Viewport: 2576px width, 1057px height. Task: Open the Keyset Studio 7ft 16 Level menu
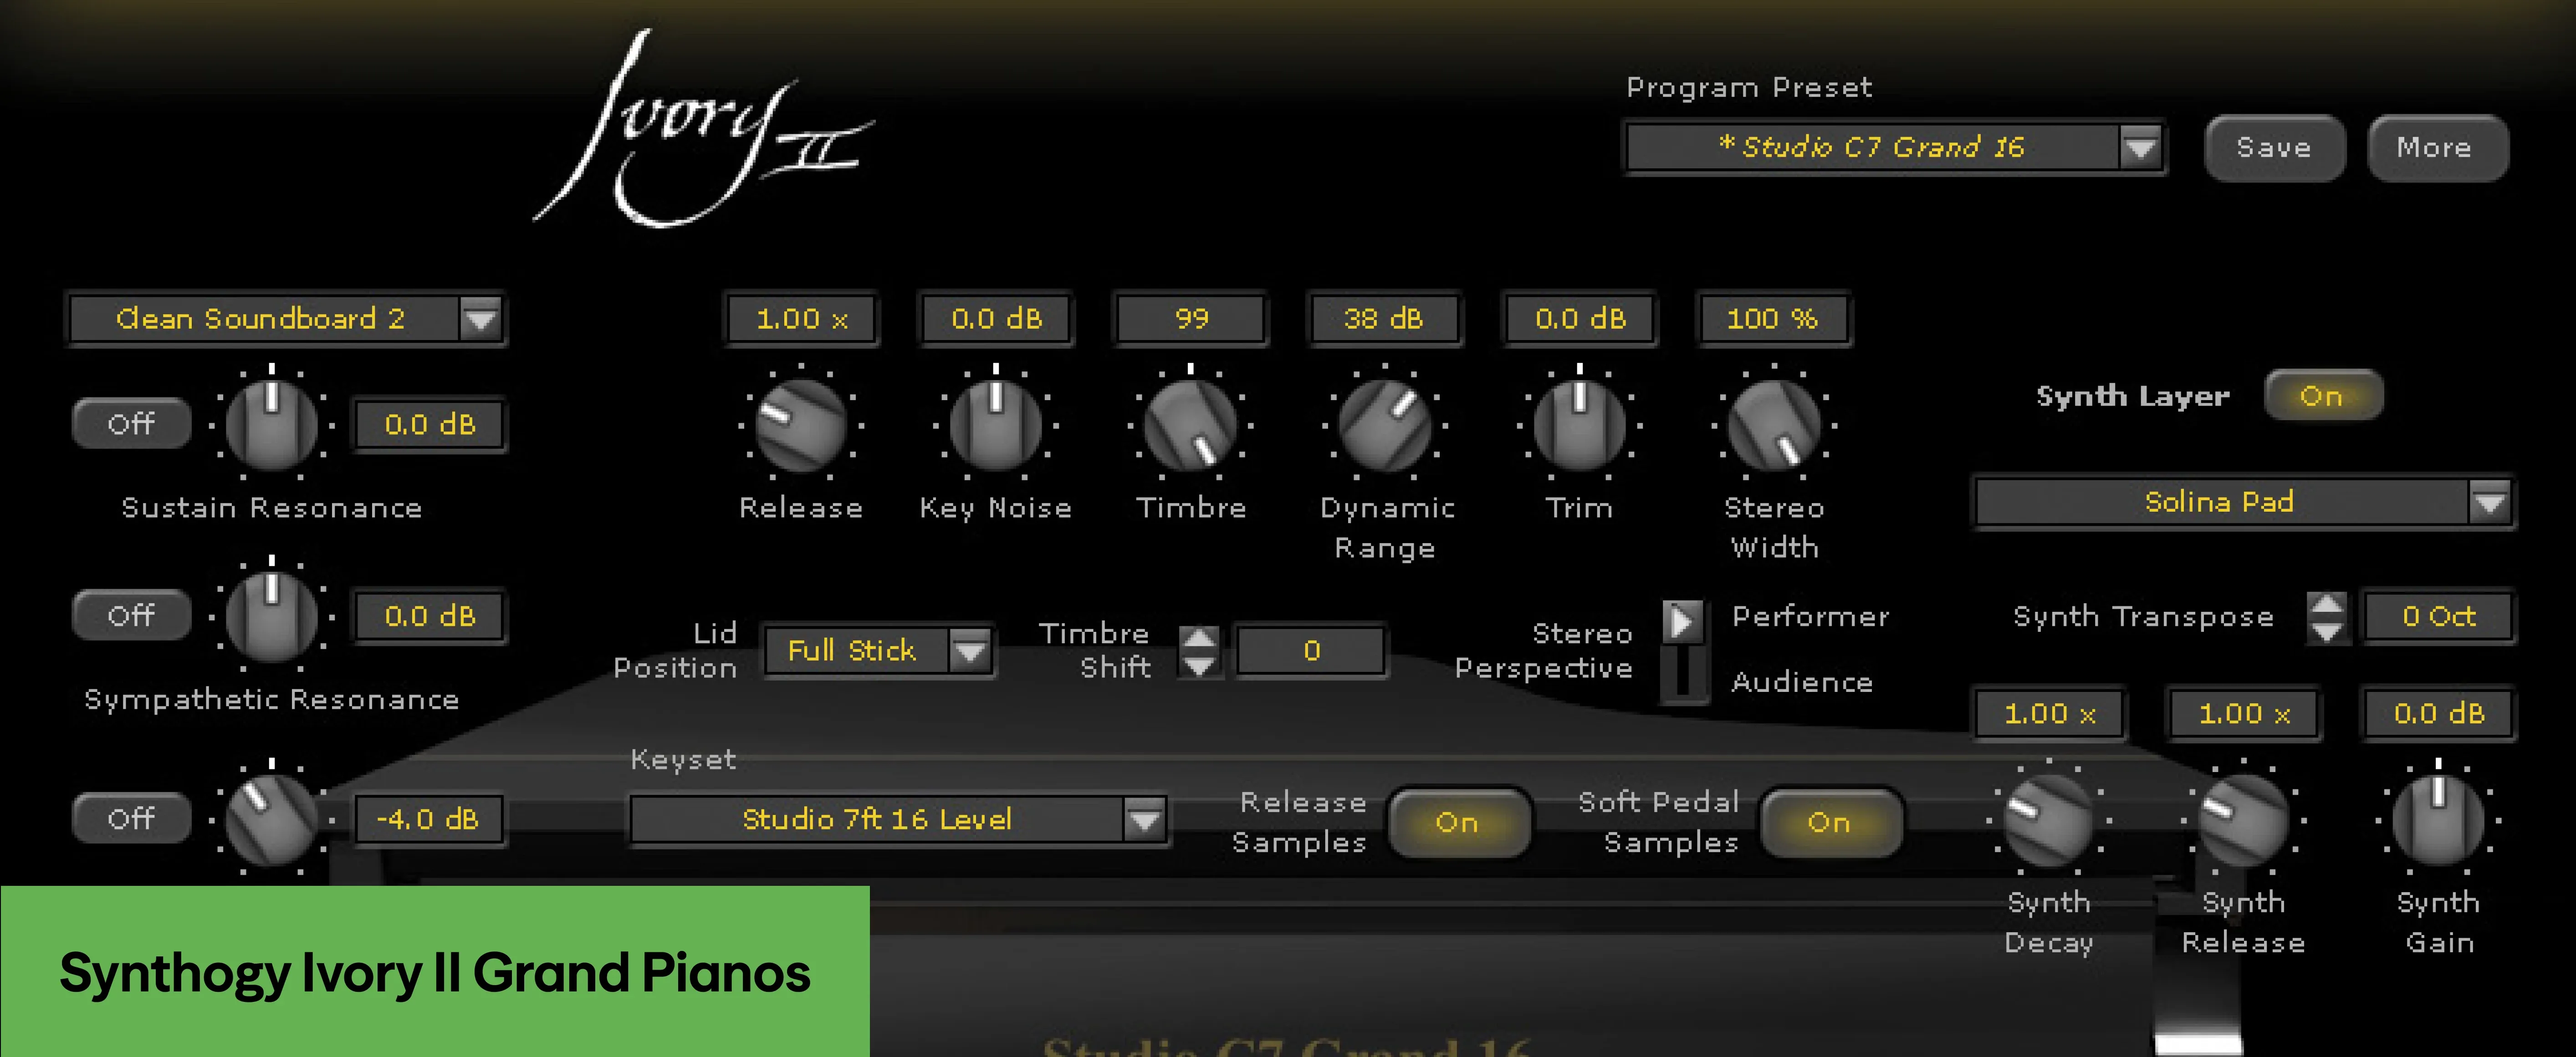pos(1145,820)
